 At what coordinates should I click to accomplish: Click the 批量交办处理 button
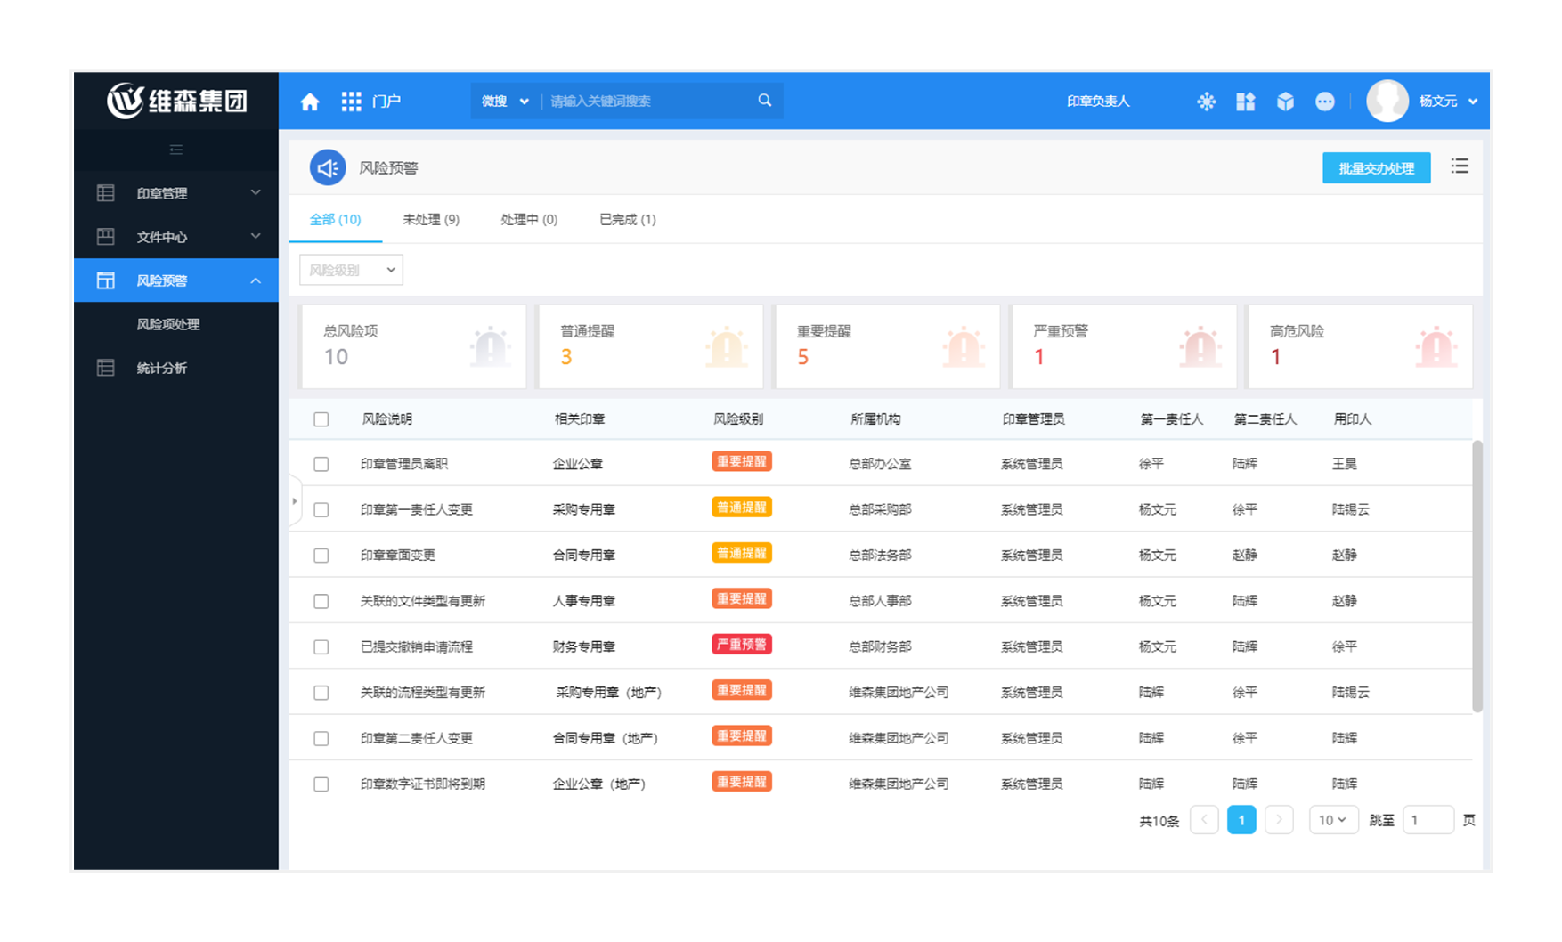(1376, 168)
